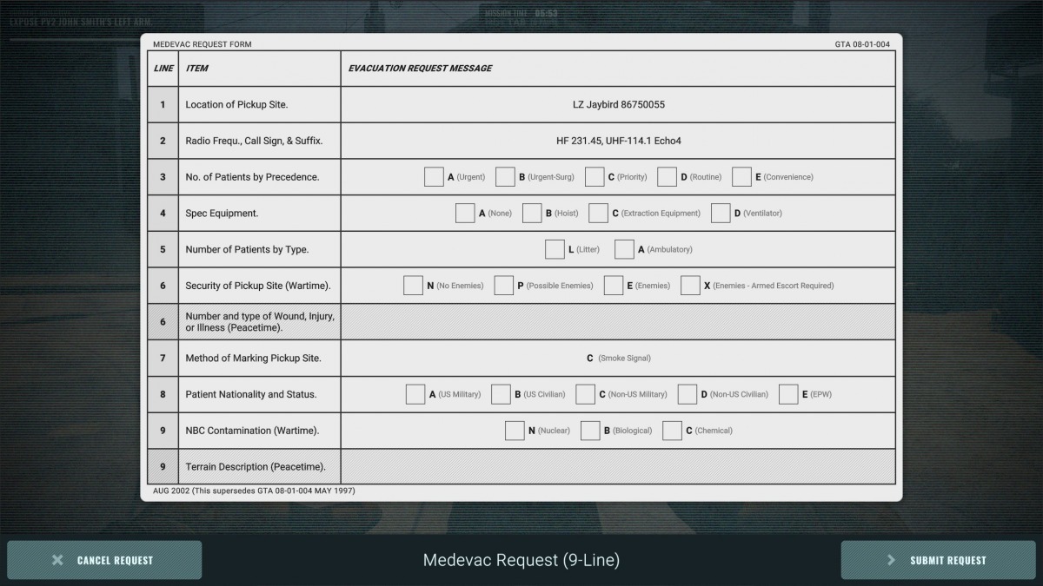
Task: Click the C (Smoke Signal) marking method
Action: pos(618,359)
